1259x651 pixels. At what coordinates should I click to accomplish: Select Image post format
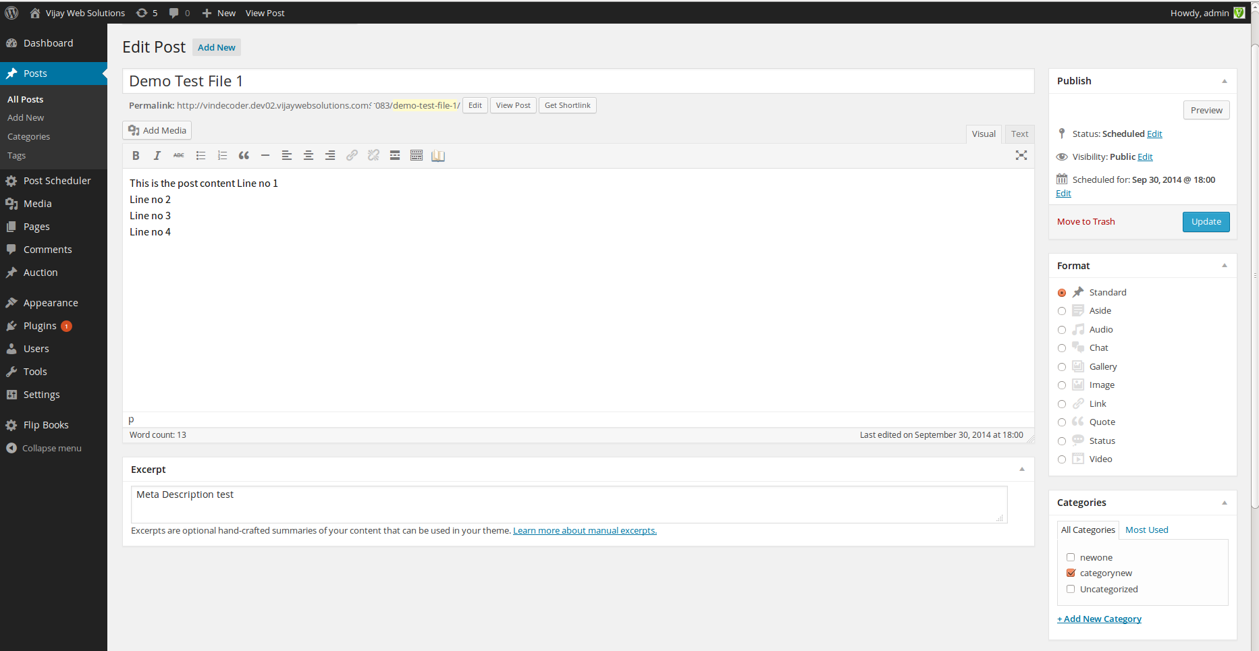click(x=1062, y=385)
